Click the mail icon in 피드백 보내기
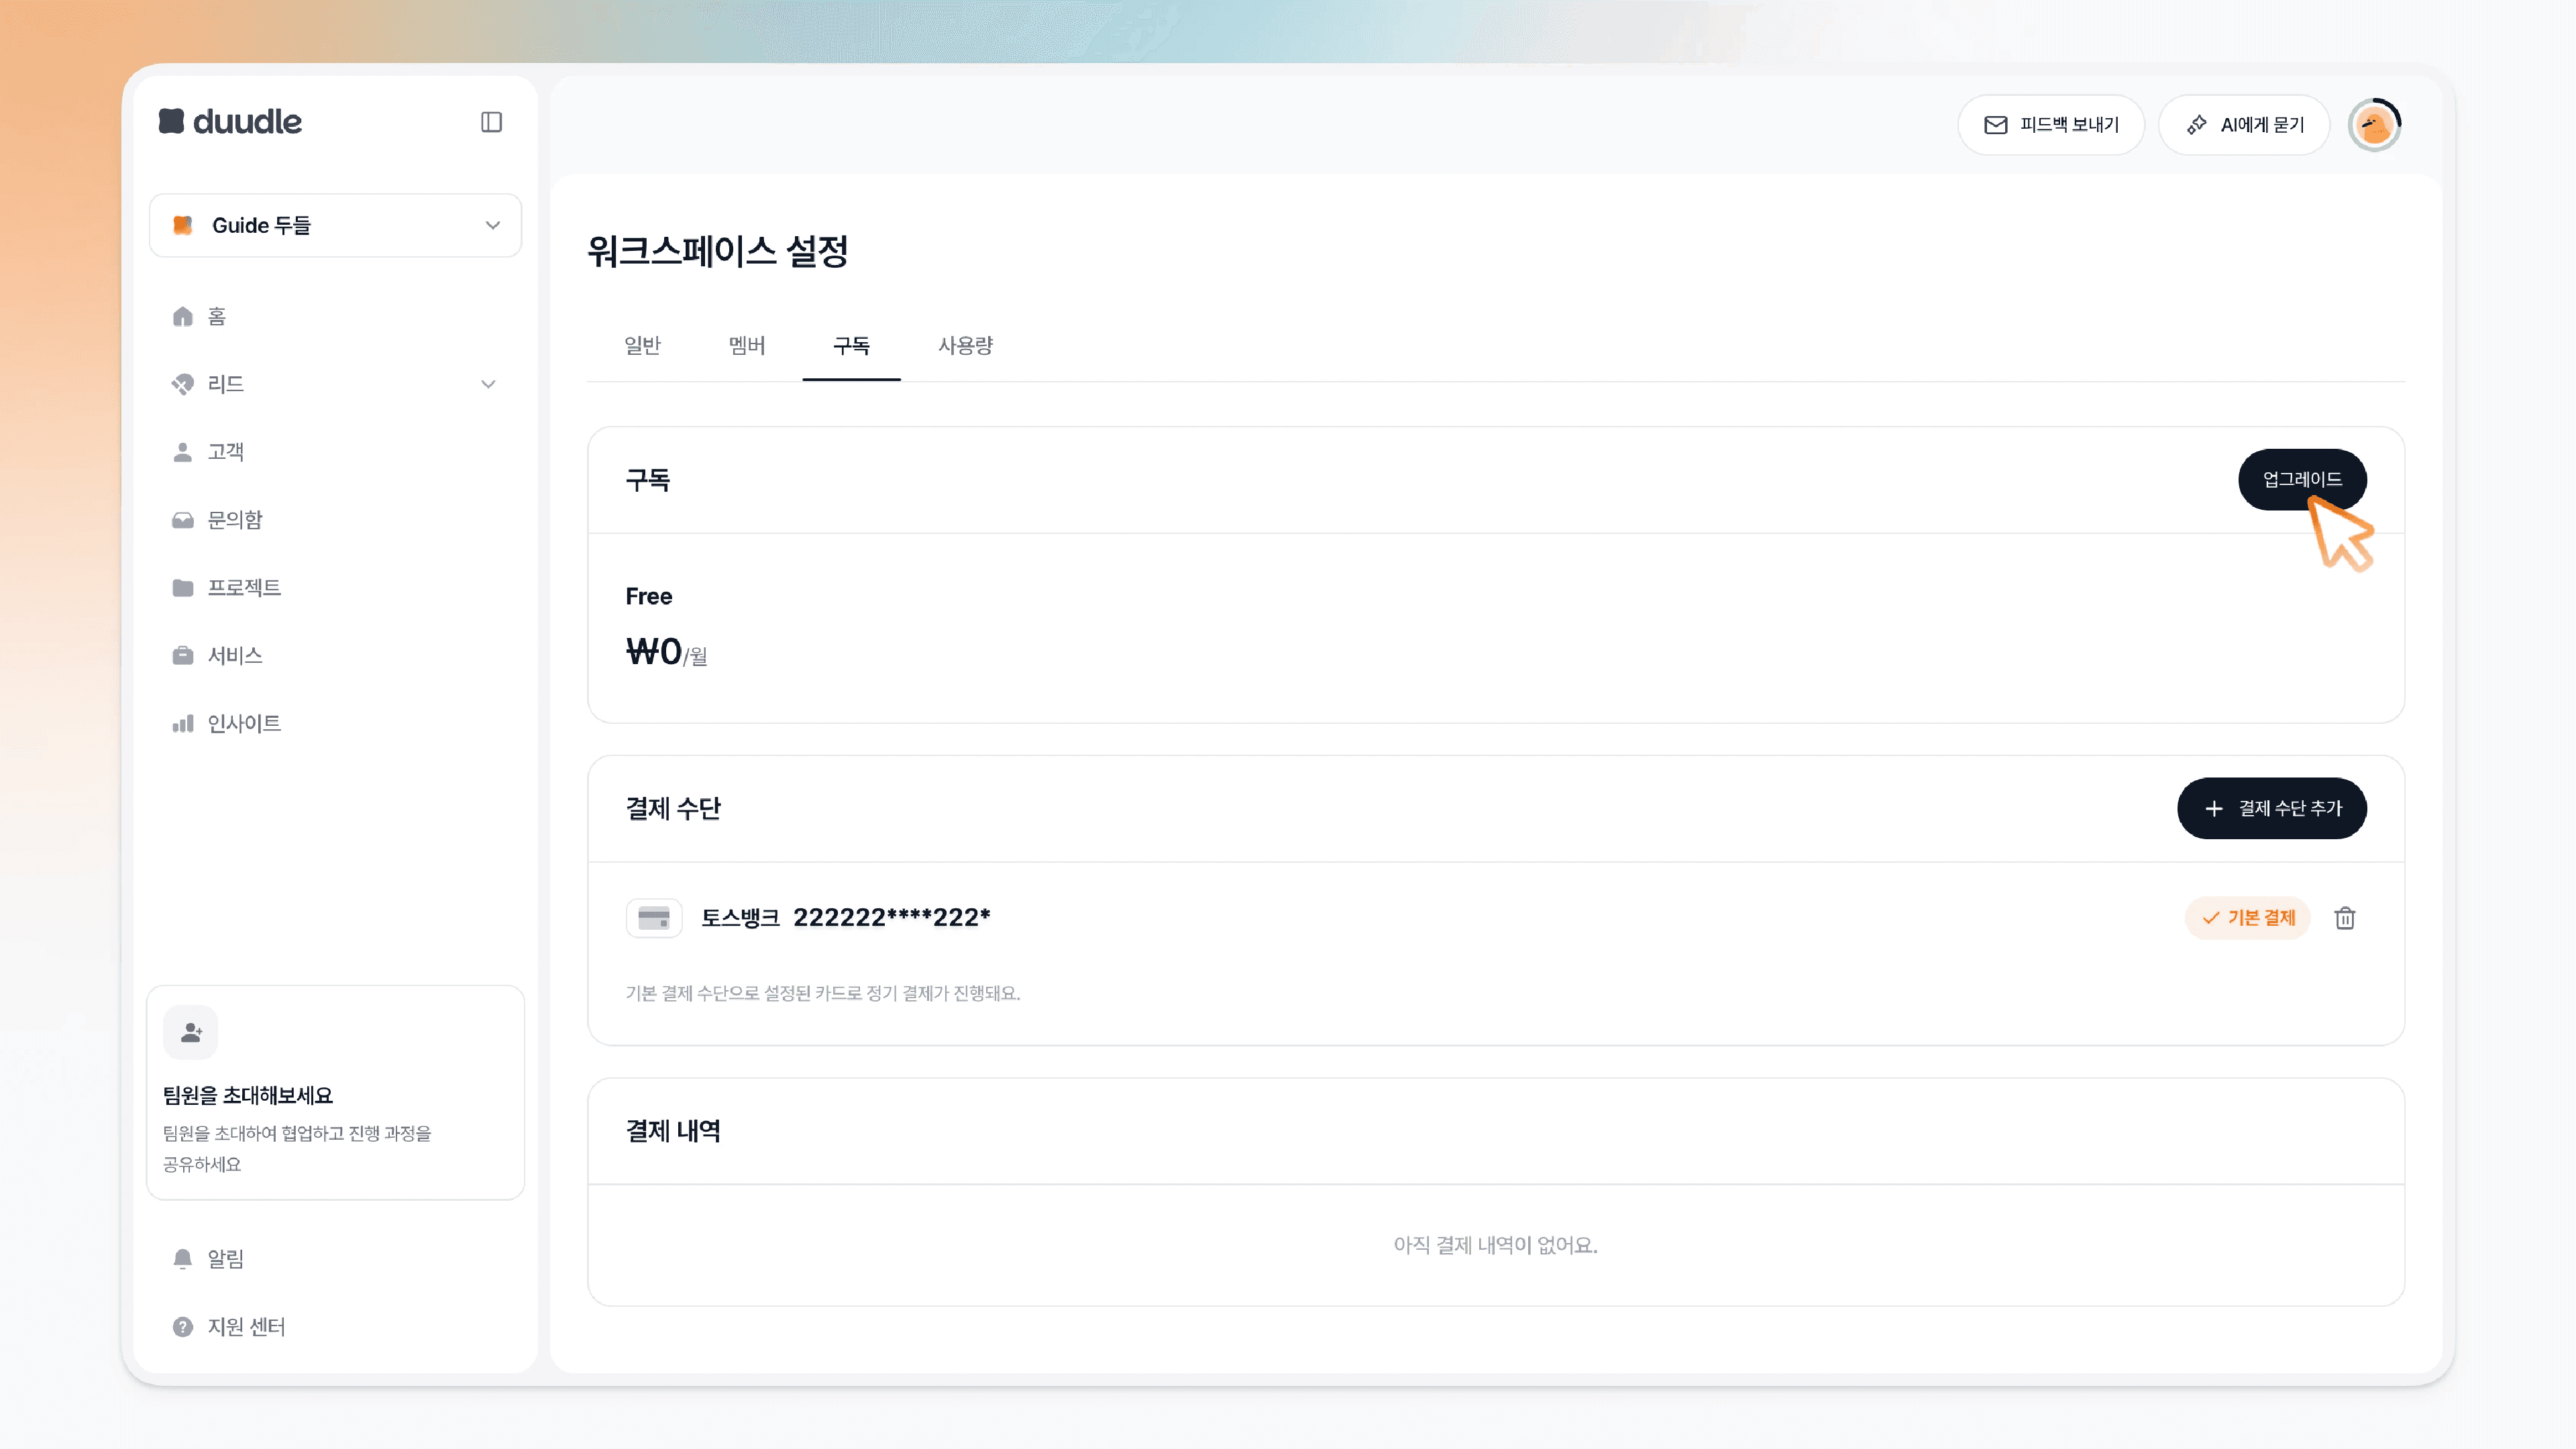This screenshot has width=2576, height=1449. click(x=1996, y=125)
